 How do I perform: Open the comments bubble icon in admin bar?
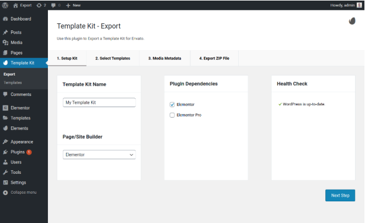tap(56, 5)
